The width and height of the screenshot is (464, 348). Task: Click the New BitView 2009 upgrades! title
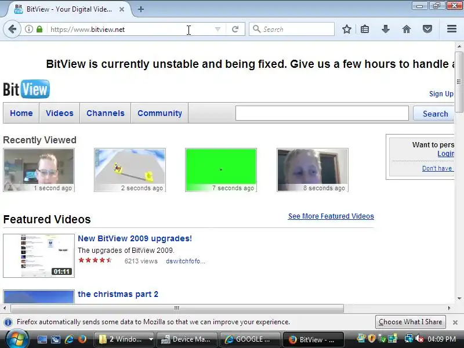click(135, 238)
